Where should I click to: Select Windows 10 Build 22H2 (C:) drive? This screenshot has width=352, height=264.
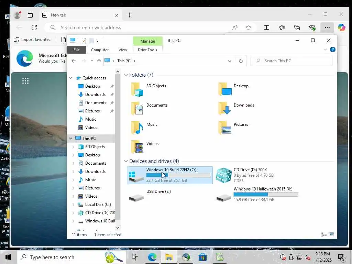(170, 175)
